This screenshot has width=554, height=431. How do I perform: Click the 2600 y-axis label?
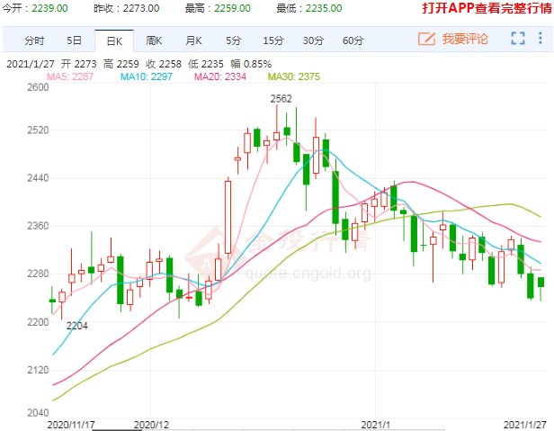point(38,87)
